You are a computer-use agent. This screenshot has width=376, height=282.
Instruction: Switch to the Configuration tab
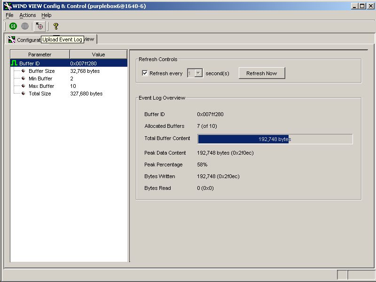[x=28, y=39]
